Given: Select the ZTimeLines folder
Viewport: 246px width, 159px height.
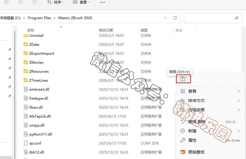Looking at the screenshot, I should coord(38,80).
